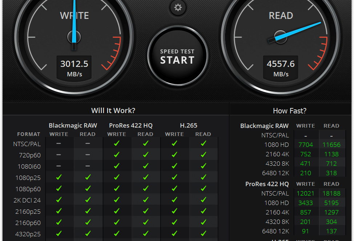Click H.265 READ checkmark for 4320p25
354x241 pixels.
[204, 233]
